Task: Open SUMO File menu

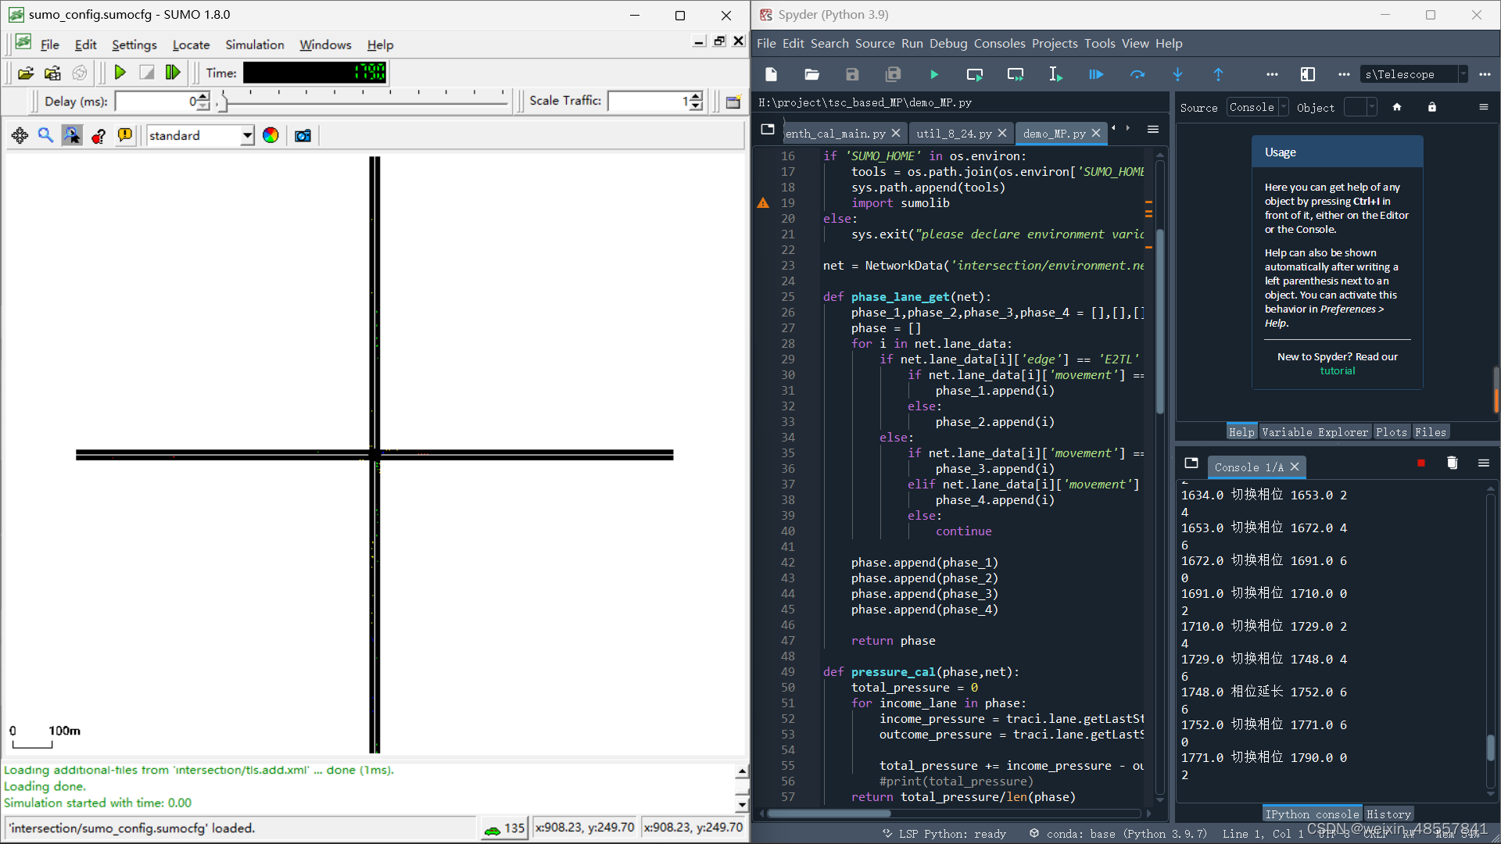Action: tap(49, 45)
